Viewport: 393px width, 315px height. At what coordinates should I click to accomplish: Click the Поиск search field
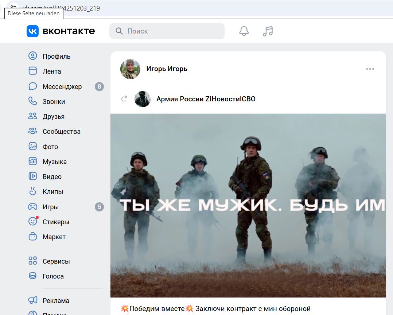point(167,31)
